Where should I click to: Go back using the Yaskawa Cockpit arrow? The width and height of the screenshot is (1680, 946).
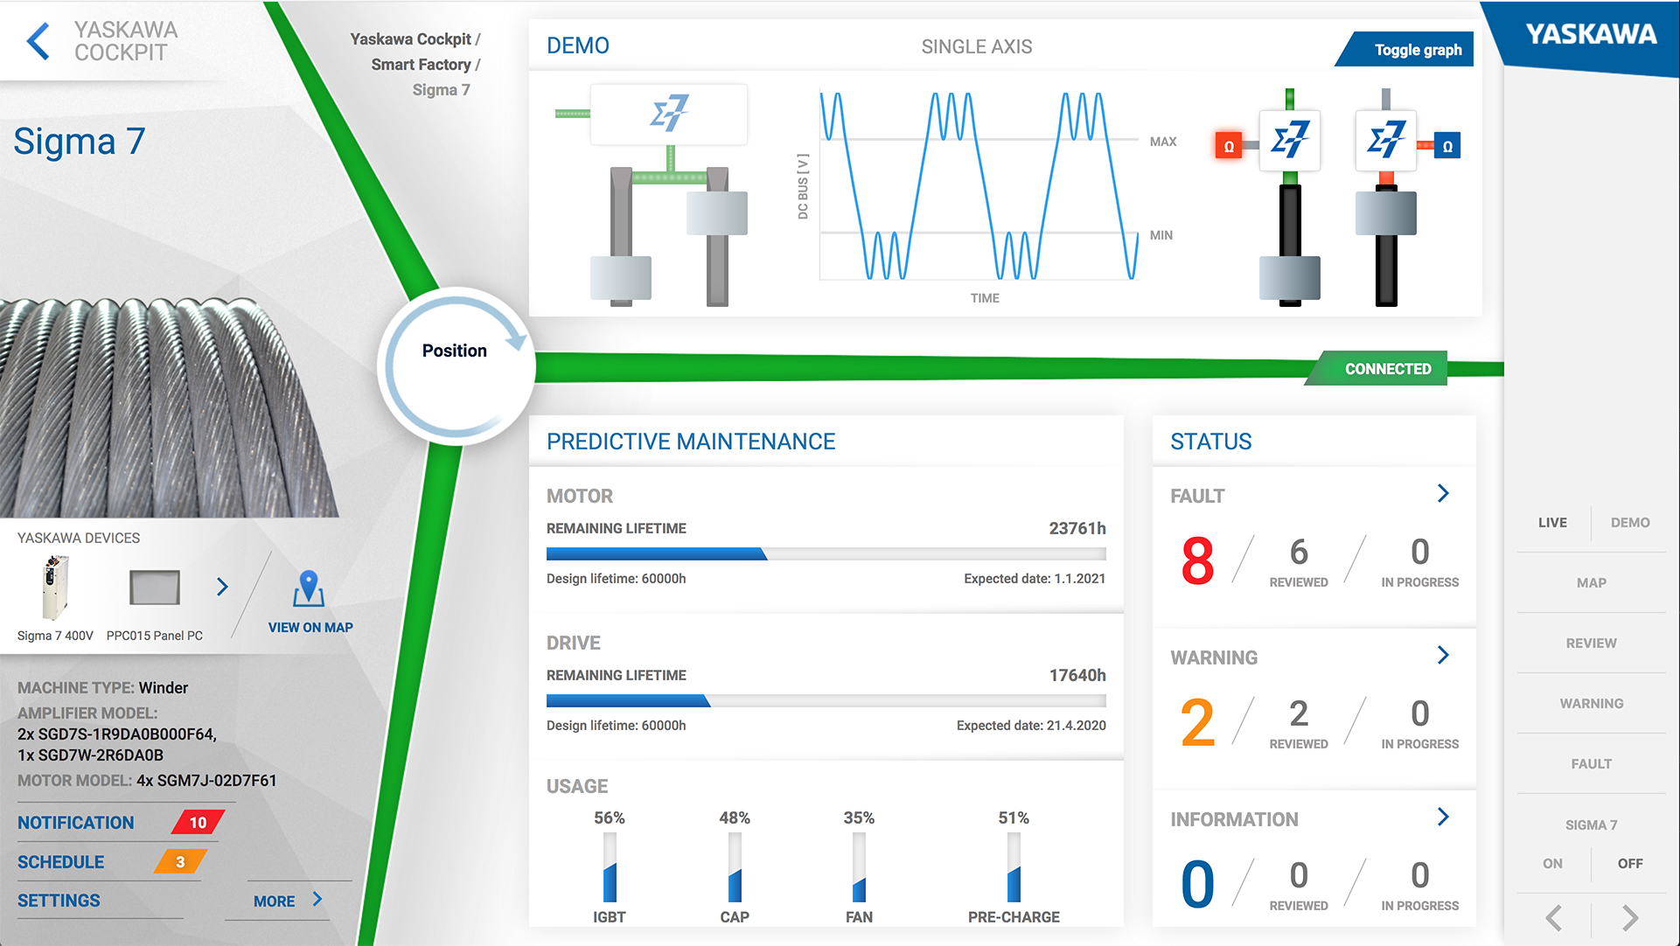[x=38, y=41]
